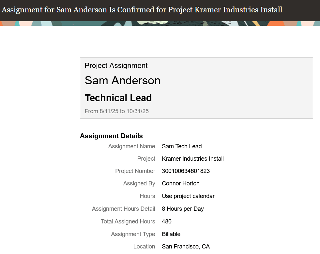Click the Sam Tech Lead assignment name value

click(x=182, y=146)
